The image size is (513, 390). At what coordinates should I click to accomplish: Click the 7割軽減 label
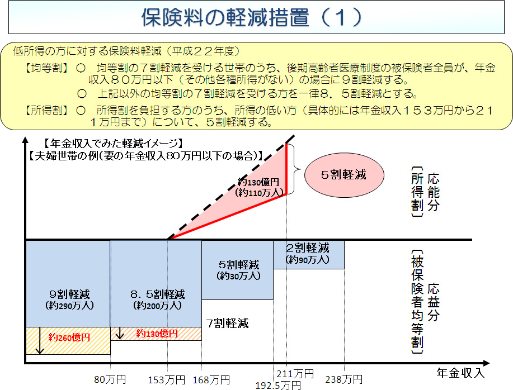(x=227, y=323)
